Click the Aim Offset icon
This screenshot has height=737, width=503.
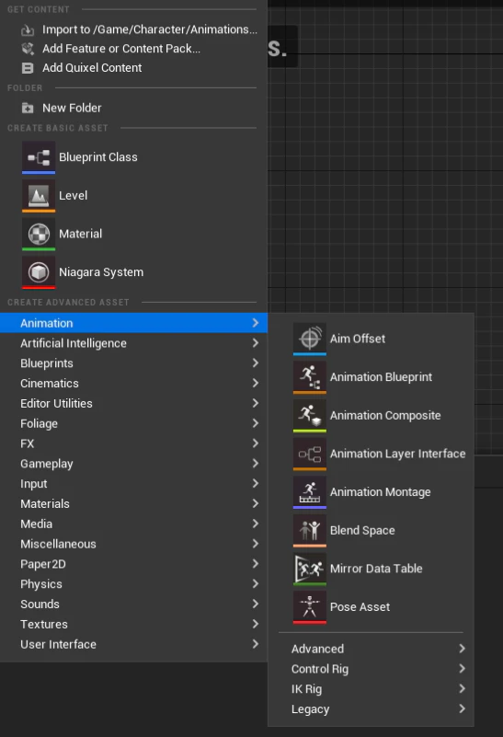[310, 339]
